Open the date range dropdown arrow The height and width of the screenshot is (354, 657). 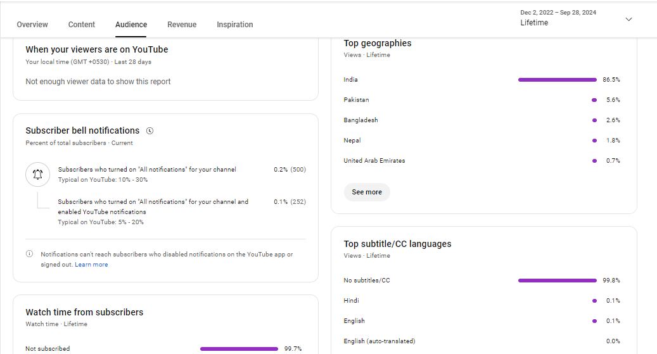pos(628,19)
